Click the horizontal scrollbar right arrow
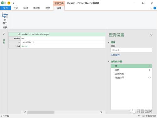This screenshot has height=118, width=157. [101, 112]
